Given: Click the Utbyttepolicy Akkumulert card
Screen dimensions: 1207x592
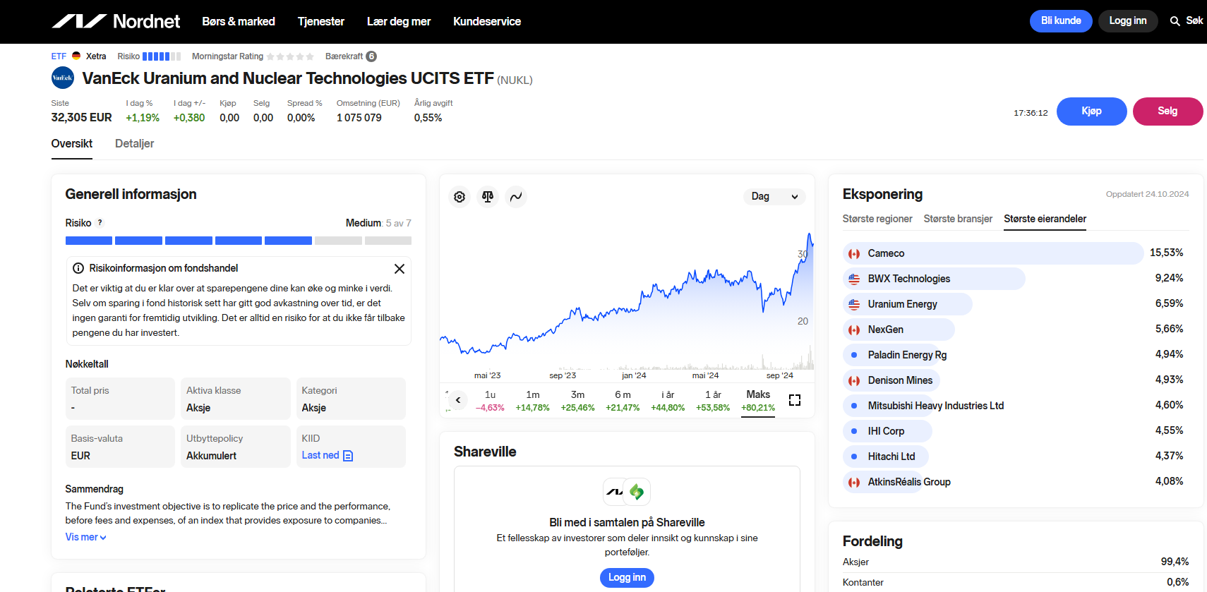Looking at the screenshot, I should pos(236,447).
